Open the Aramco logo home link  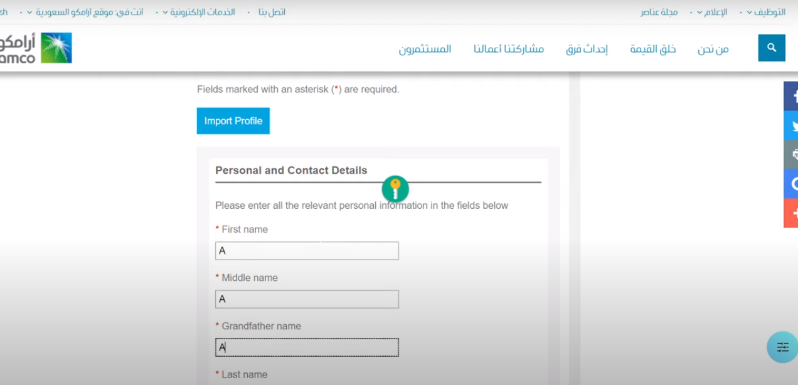click(35, 48)
